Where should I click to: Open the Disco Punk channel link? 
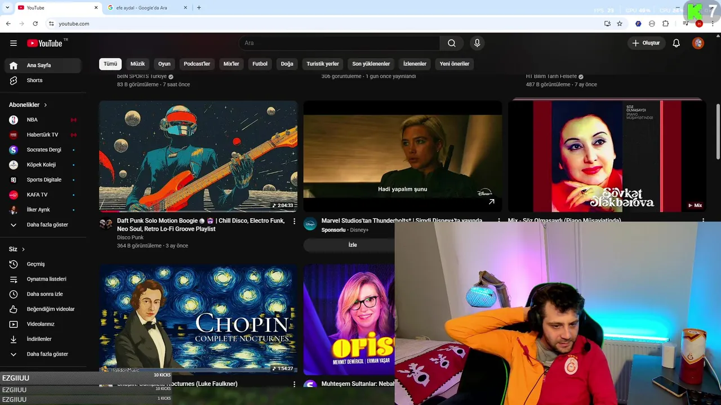coord(130,238)
